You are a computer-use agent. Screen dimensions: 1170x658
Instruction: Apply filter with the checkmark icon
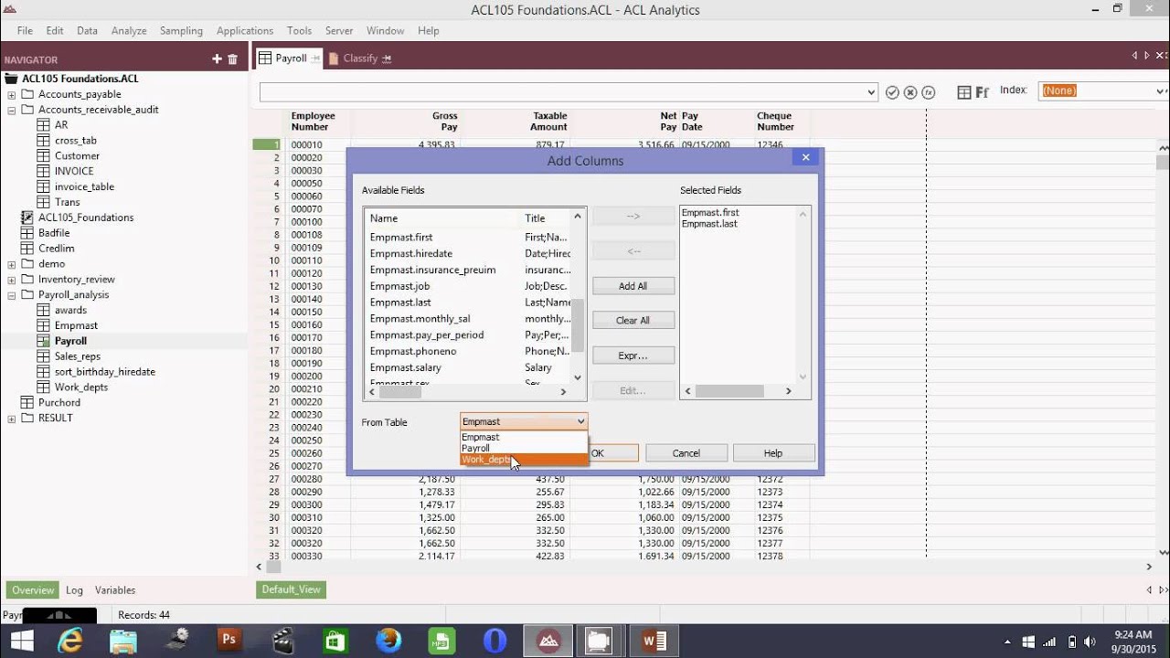[892, 92]
